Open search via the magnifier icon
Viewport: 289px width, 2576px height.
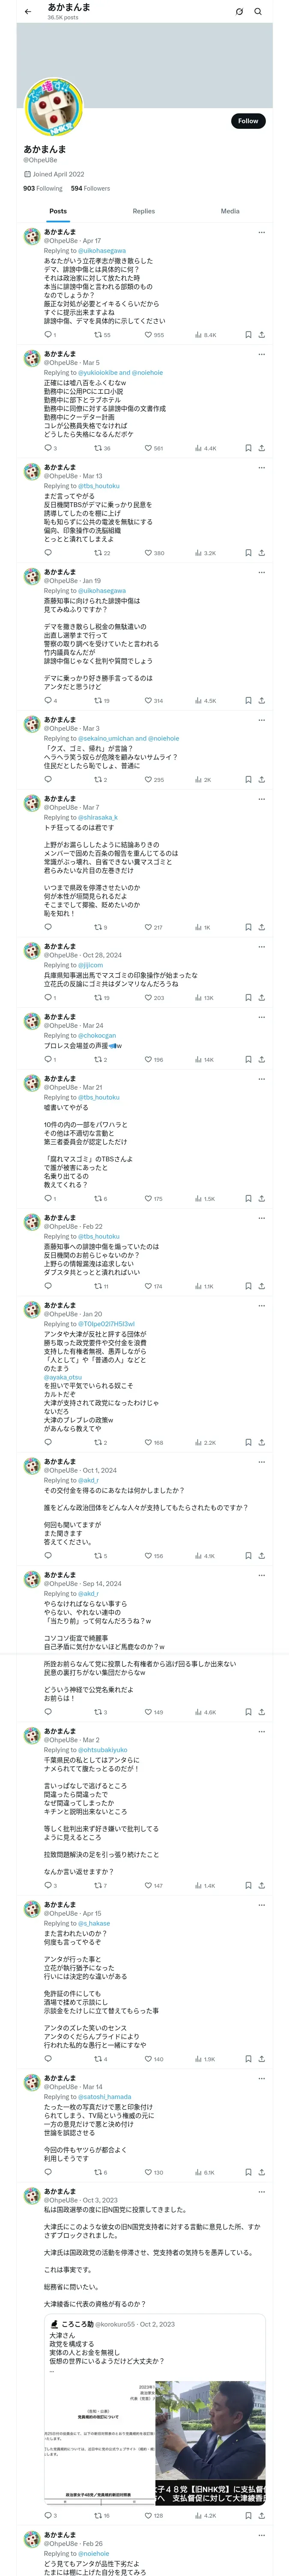click(258, 12)
